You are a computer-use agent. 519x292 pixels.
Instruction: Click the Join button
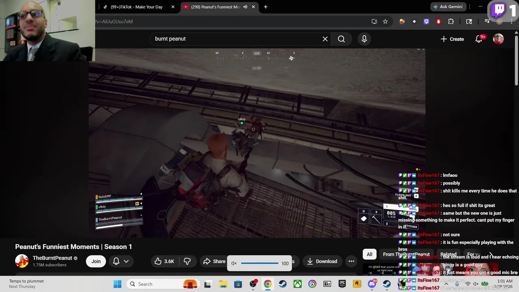(96, 261)
